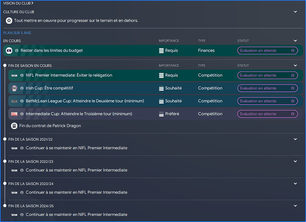Click Évaluation en attente for BetMcLean League Cup
Viewport: 306px width, 222px height.
click(x=267, y=101)
